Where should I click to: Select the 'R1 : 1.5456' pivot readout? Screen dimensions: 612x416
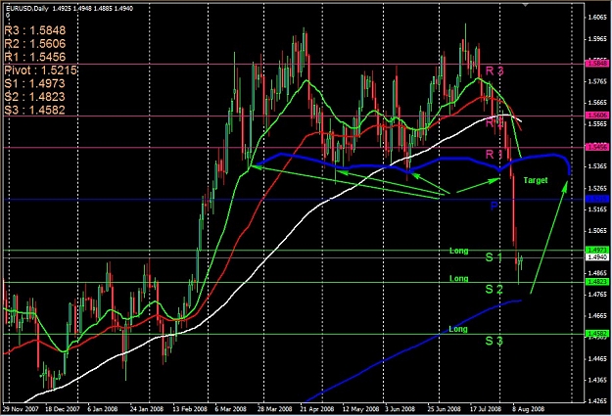click(x=35, y=57)
